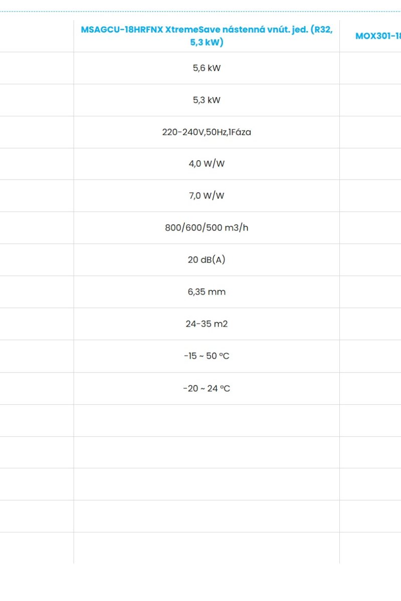The image size is (401, 601).
Task: Click the empty cell directly below -20 ~ 24 °C
Action: point(207,421)
